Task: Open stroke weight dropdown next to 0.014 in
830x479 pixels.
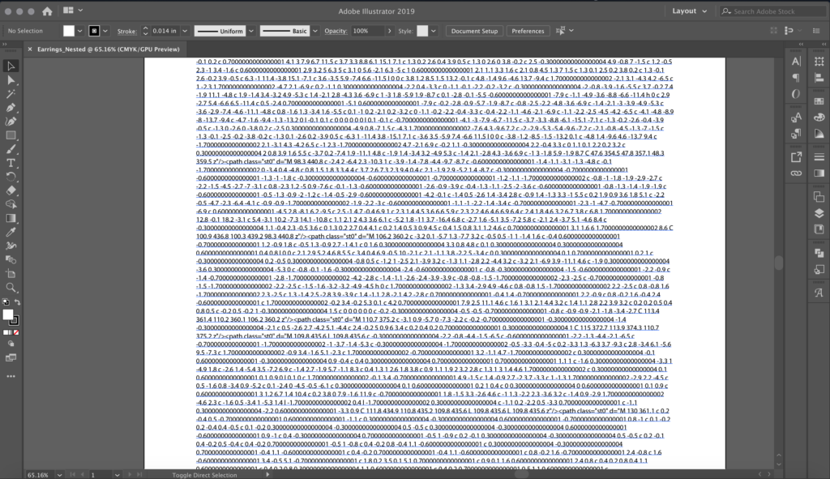Action: click(185, 32)
